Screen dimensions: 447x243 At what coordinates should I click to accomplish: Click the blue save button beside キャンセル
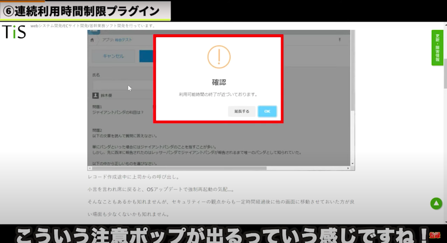tap(146, 56)
